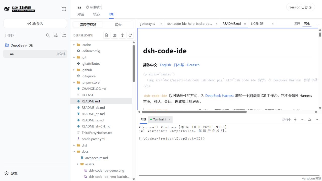Open README_zh-CN.md file
Screen dimensions: 322x181
tap(101, 126)
